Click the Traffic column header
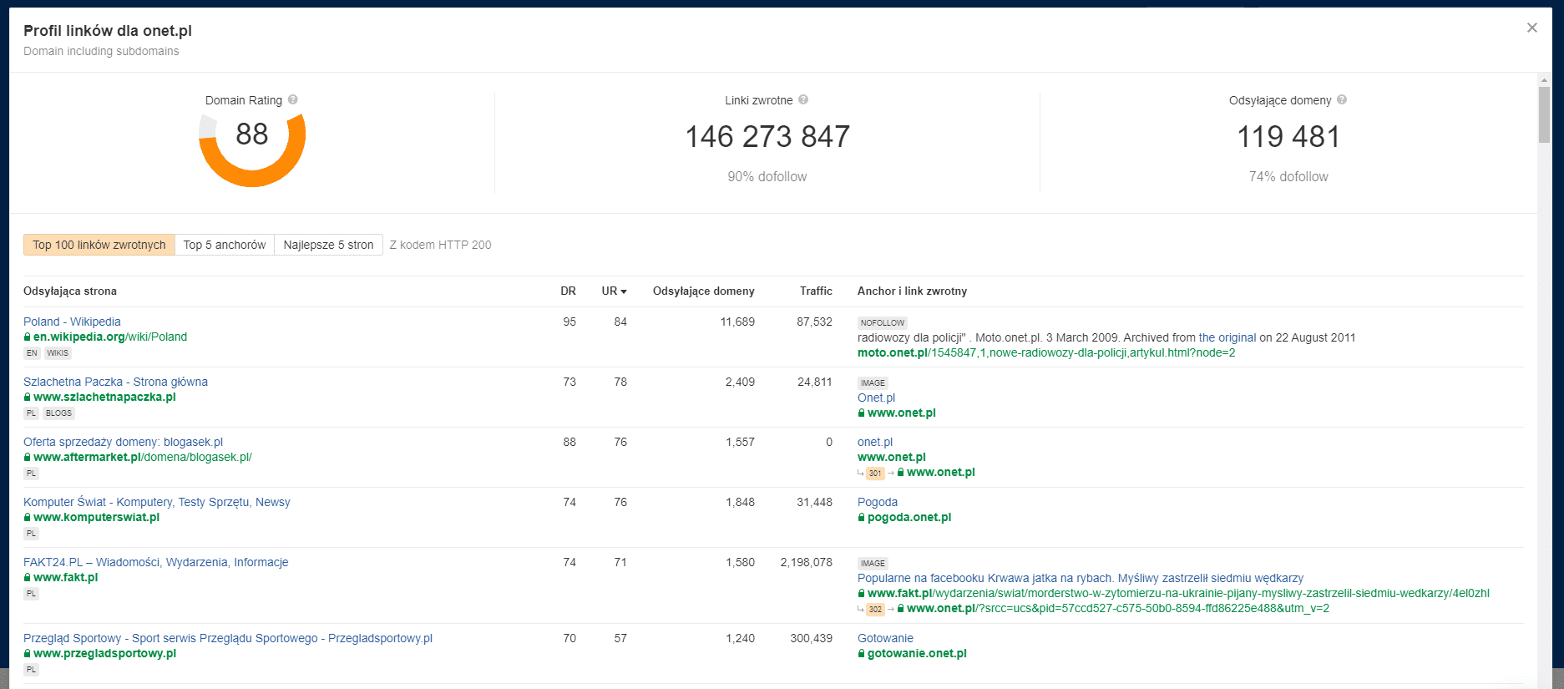This screenshot has width=1564, height=689. coord(816,291)
